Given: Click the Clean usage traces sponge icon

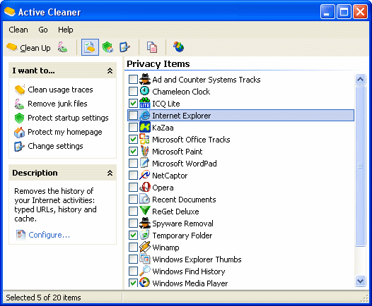Looking at the screenshot, I should [x=20, y=90].
